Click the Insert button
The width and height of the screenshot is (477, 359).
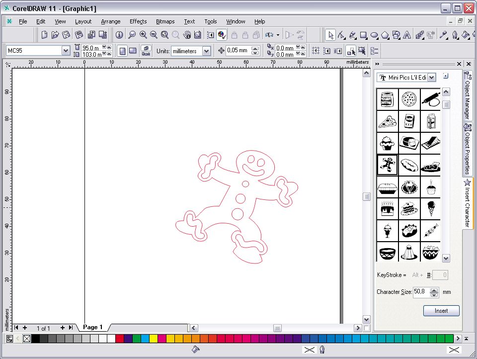click(x=441, y=311)
